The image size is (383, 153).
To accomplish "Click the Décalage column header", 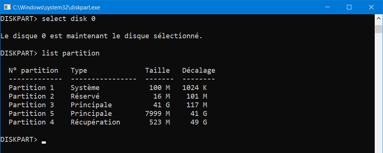I will point(199,70).
